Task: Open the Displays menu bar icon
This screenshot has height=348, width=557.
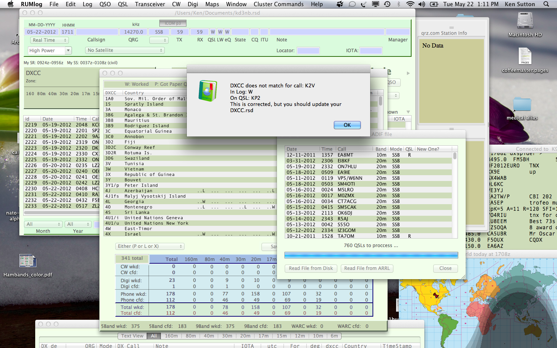Action: [375, 4]
